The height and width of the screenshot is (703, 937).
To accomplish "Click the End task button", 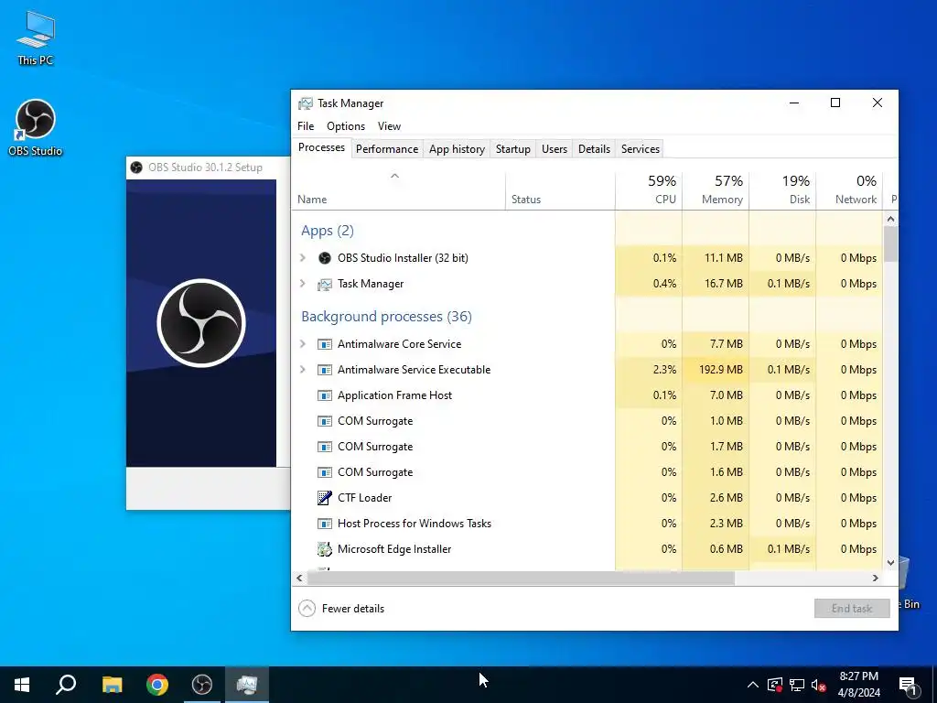I will 852,609.
